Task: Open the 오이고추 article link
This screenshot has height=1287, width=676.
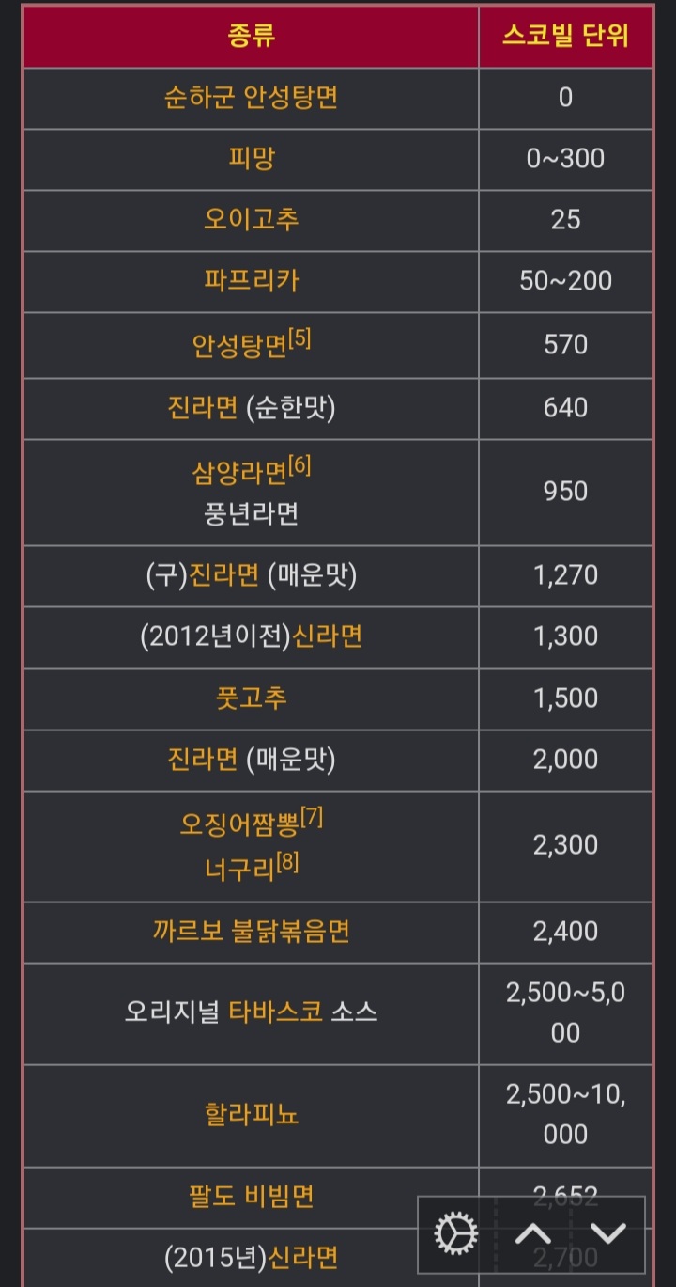Action: pos(251,219)
